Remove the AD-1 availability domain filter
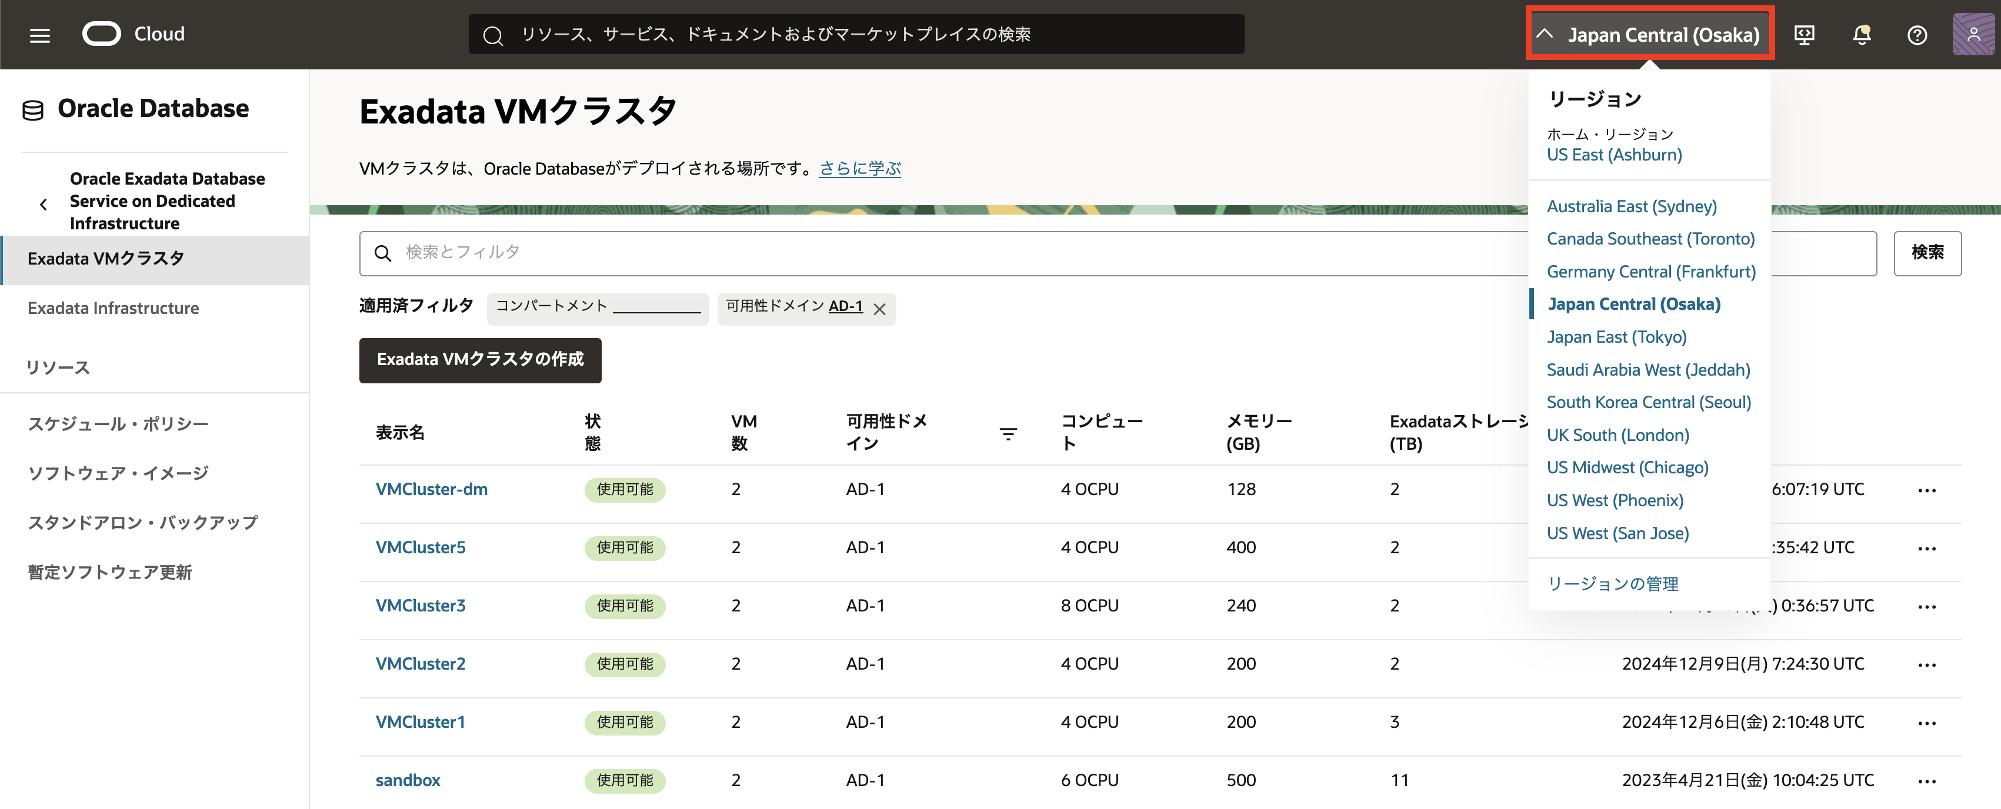 pos(879,309)
